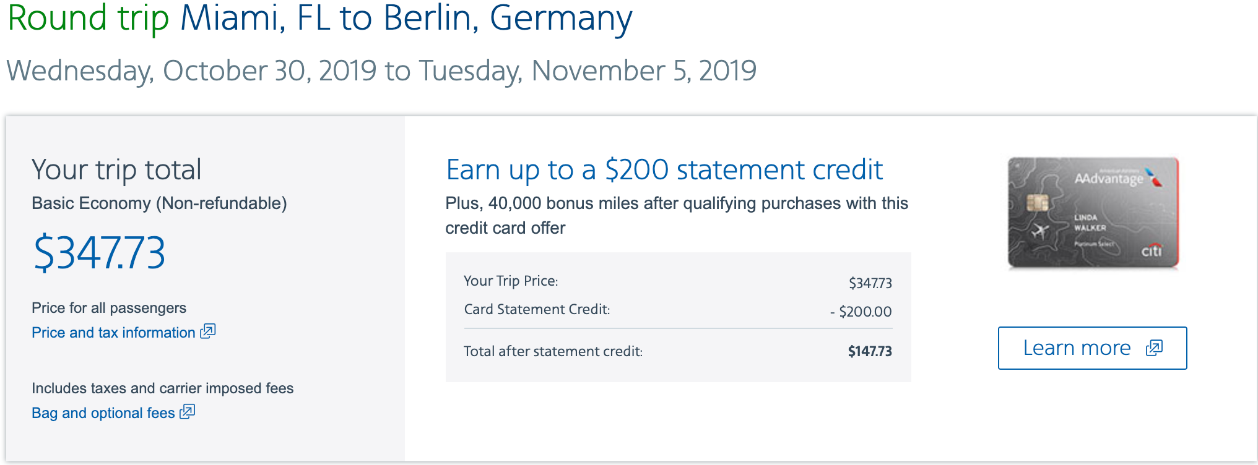Screen dimensions: 1258x465
Task: Click the -$200.00 statement credit amount
Action: click(861, 312)
